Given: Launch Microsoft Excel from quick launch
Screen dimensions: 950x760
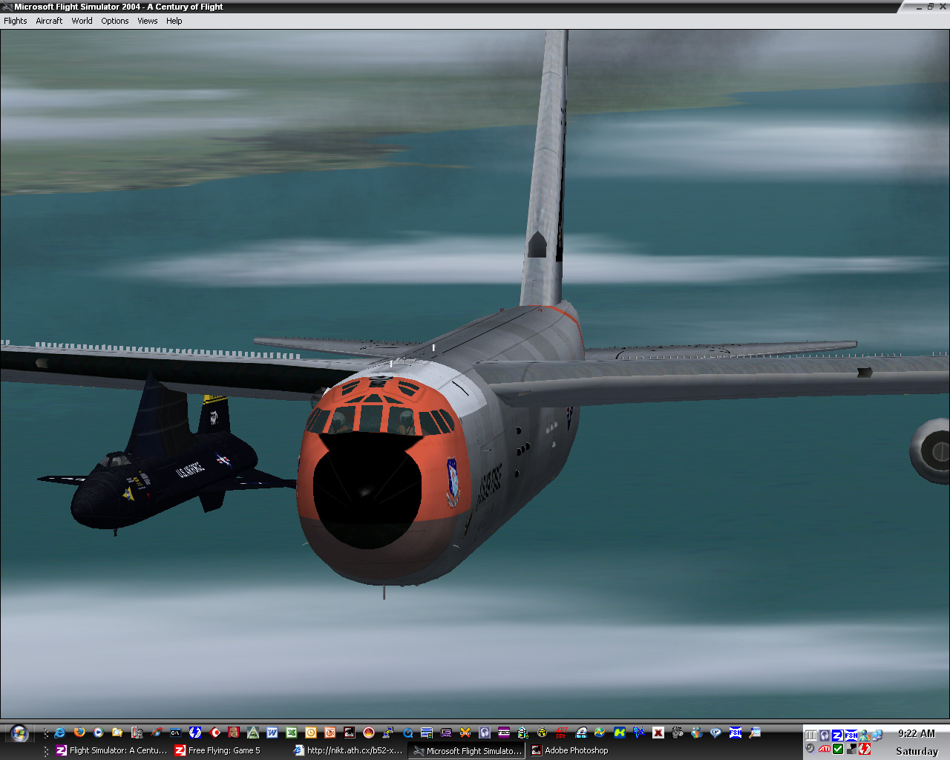Looking at the screenshot, I should point(292,733).
